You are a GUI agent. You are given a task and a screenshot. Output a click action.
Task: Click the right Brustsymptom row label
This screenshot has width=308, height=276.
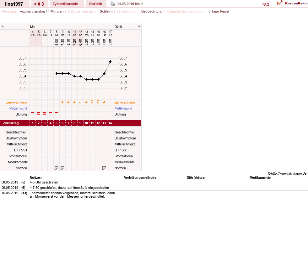[125, 138]
